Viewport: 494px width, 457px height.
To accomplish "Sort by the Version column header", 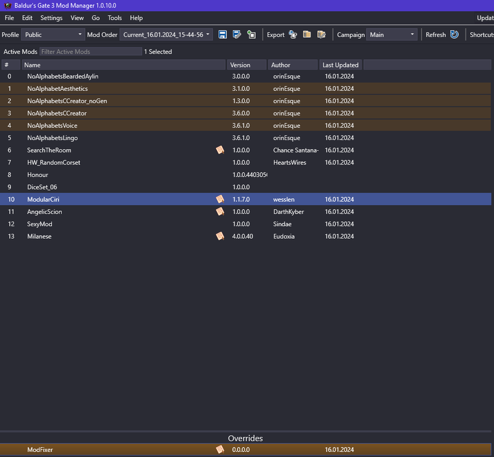I will tap(247, 65).
